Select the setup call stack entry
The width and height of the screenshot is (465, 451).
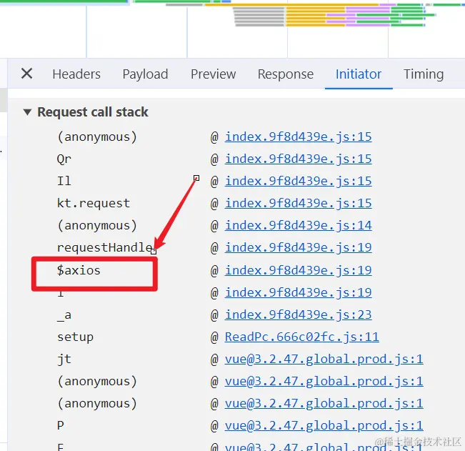pos(75,337)
